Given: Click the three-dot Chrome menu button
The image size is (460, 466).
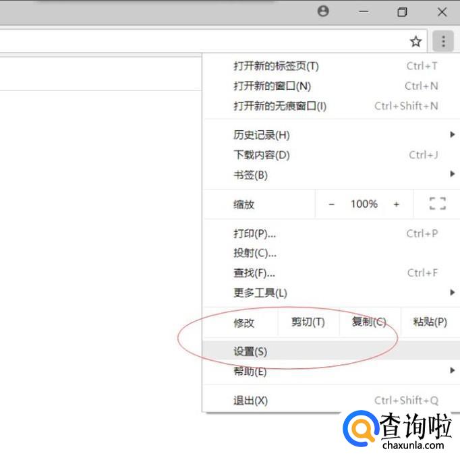Looking at the screenshot, I should (x=443, y=42).
